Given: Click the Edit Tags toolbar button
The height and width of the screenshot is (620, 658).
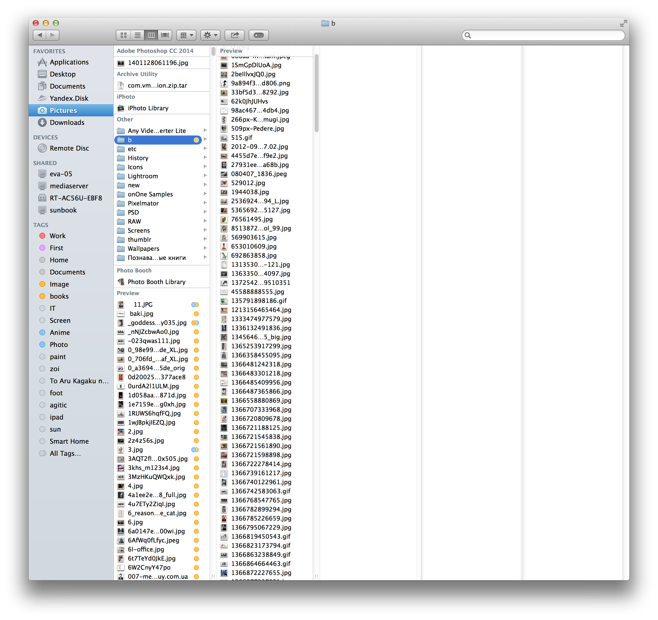Looking at the screenshot, I should (x=259, y=35).
